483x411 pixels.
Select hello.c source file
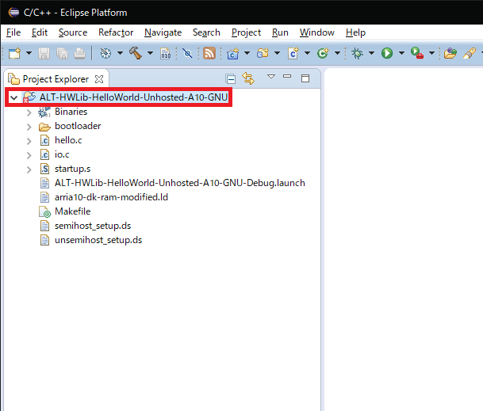pos(68,140)
